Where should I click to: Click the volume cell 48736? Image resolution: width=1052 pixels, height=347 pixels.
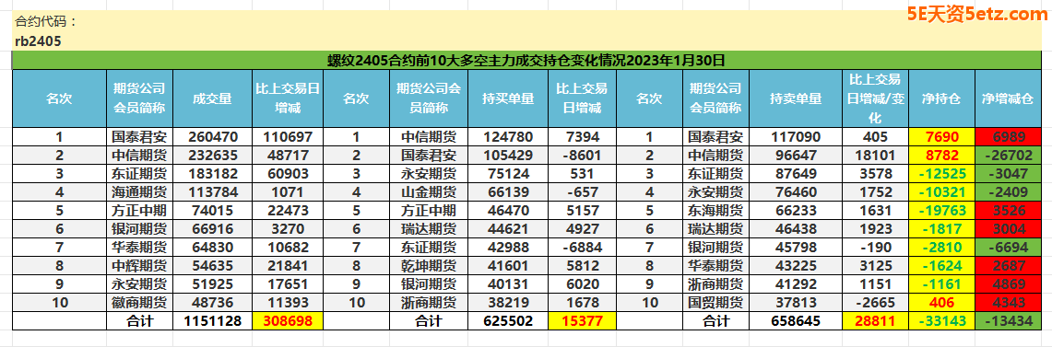coord(212,302)
